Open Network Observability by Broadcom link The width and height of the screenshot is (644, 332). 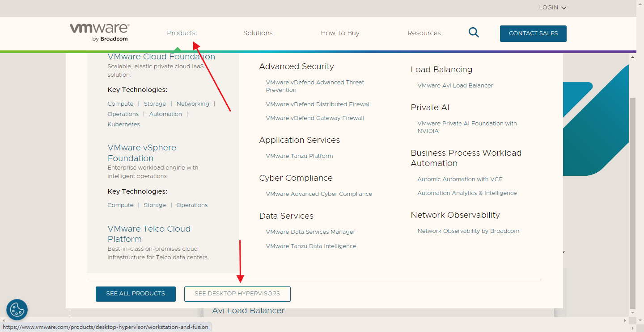point(468,231)
